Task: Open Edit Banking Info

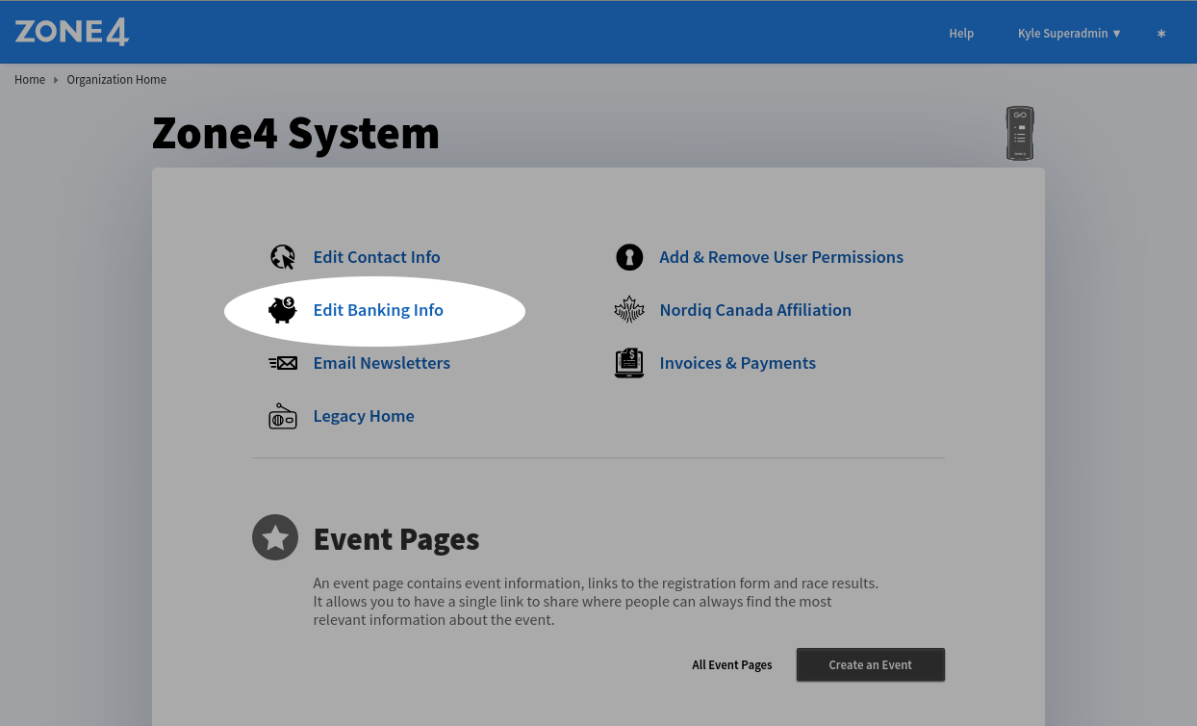Action: pyautogui.click(x=378, y=309)
